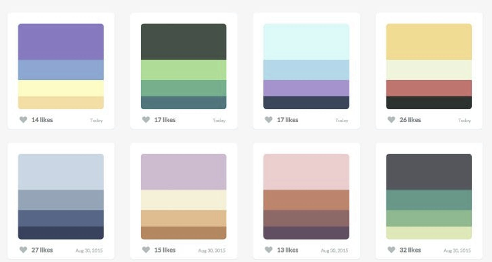492x262 pixels.
Task: Open the 26 likes label
Action: 410,120
